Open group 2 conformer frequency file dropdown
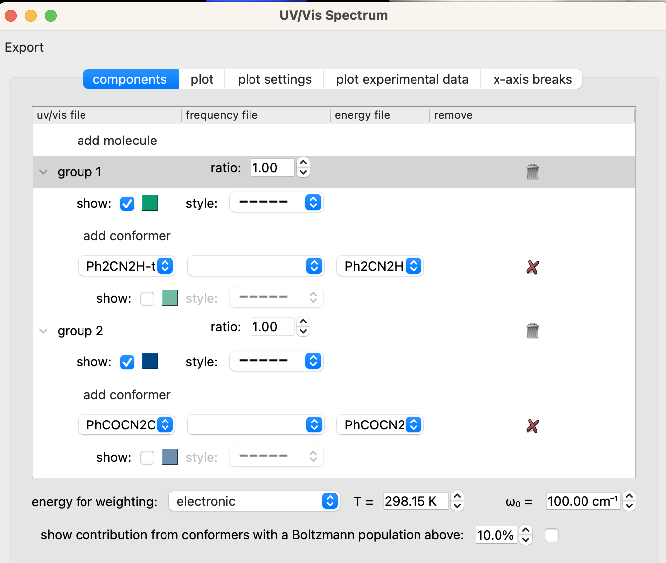Viewport: 666px width, 563px height. coord(256,425)
